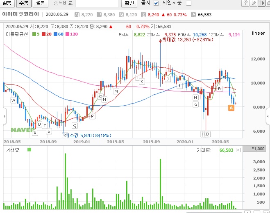This screenshot has width=270, height=213.
Task: Click the 거 volume icon in header
Action: point(193,15)
